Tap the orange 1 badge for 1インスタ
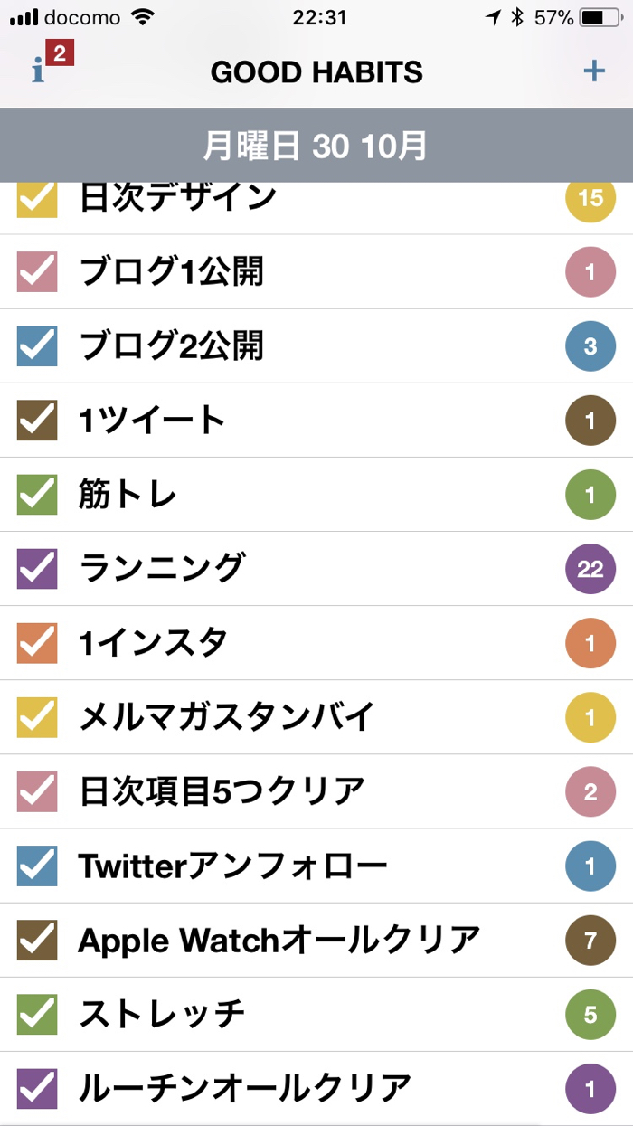 tap(590, 642)
